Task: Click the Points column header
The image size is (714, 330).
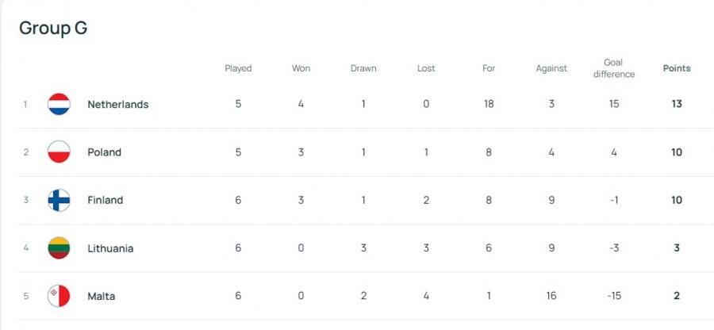Action: click(x=677, y=68)
